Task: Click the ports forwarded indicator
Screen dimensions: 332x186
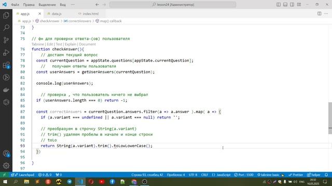Action: point(59,175)
